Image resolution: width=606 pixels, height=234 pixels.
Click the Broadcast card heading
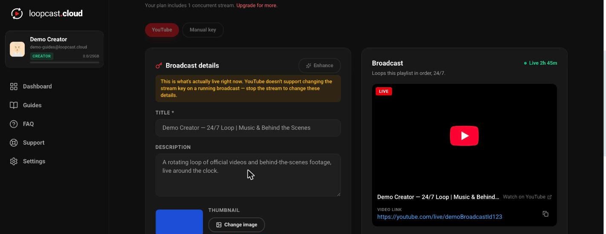coord(387,63)
